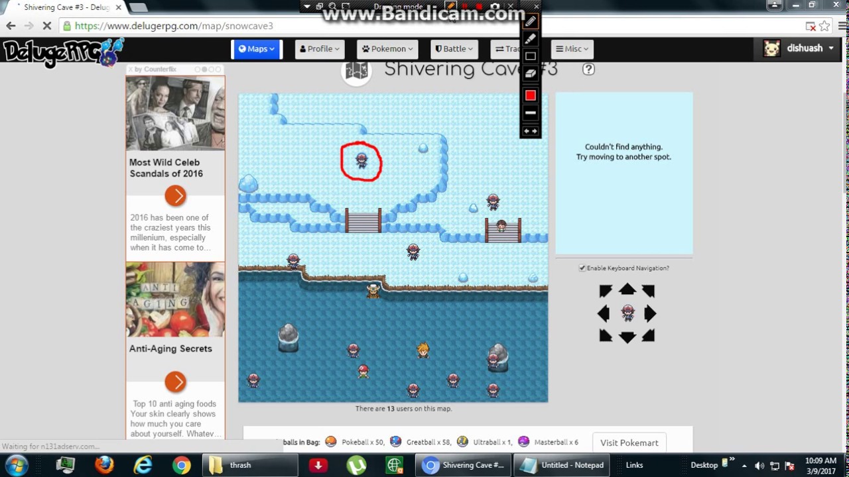Click the orange arrow under Anti-Aging Secrets
The width and height of the screenshot is (849, 477).
pos(176,382)
